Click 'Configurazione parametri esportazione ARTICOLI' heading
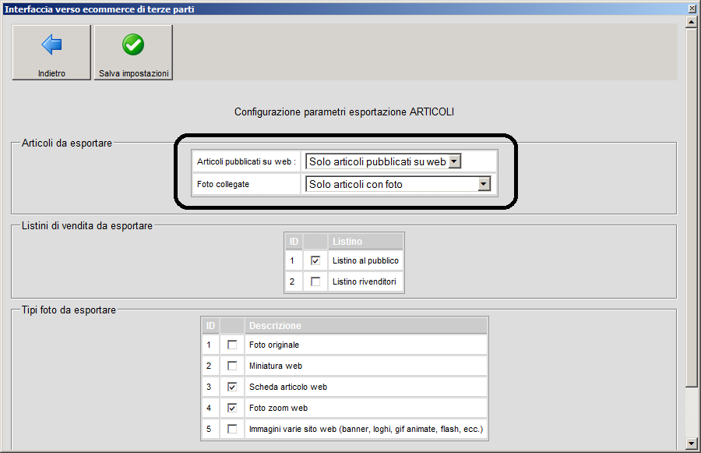 coord(343,112)
